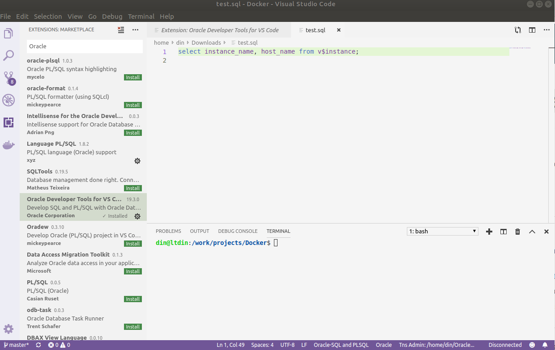Open the Docker whale view in the sidebar
The width and height of the screenshot is (555, 350).
click(9, 144)
